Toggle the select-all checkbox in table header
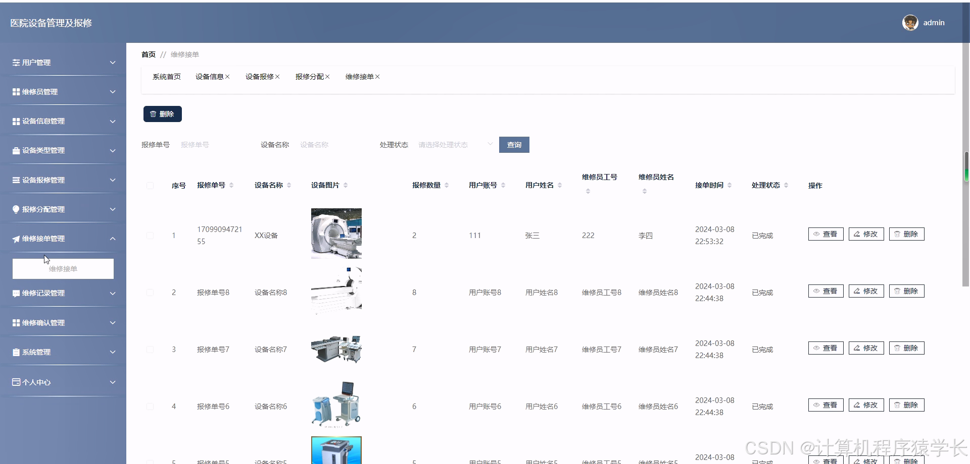Image resolution: width=970 pixels, height=464 pixels. [150, 185]
